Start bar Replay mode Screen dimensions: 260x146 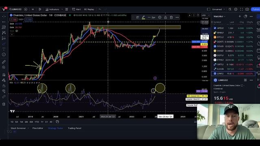coord(89,9)
